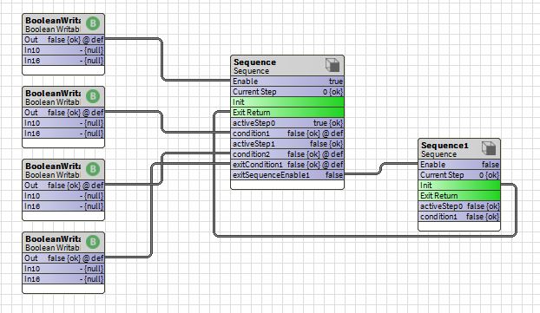Viewport: 540px width, 313px height.
Task: Click the green B icon on the BooleanWritable wired to condition2
Action: (93, 169)
